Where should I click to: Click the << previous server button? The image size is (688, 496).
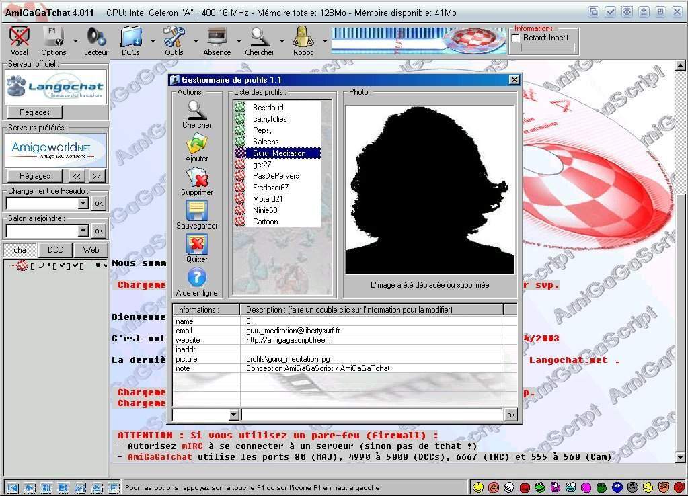[x=77, y=176]
